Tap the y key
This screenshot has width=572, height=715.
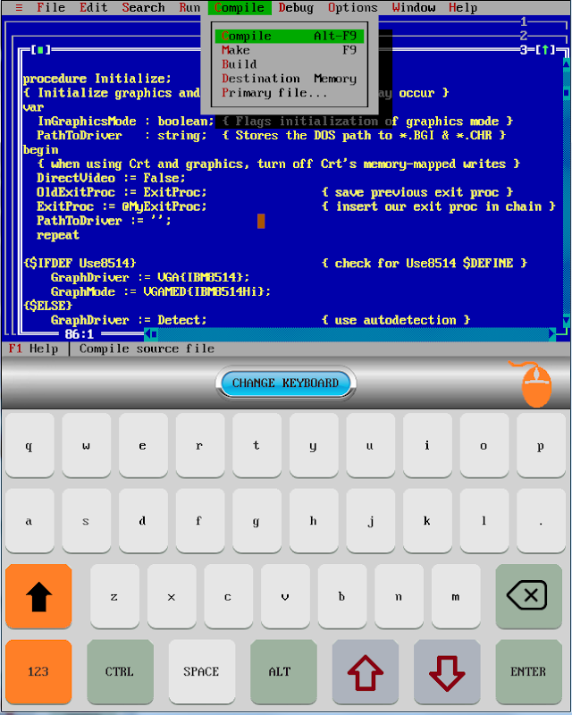314,445
